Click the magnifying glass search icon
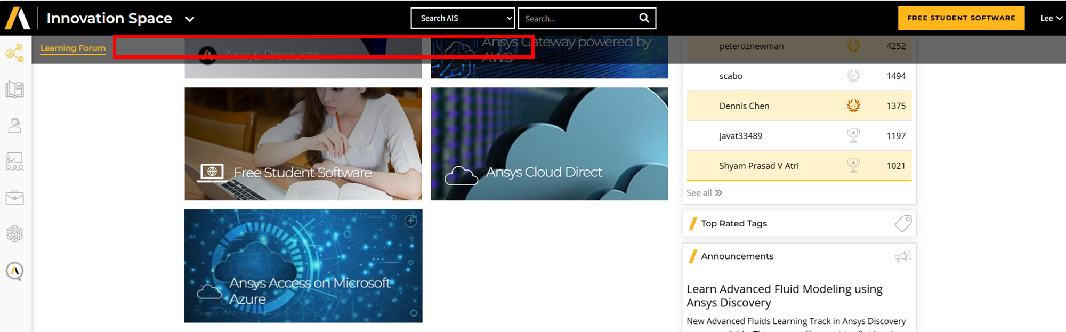 (x=644, y=18)
